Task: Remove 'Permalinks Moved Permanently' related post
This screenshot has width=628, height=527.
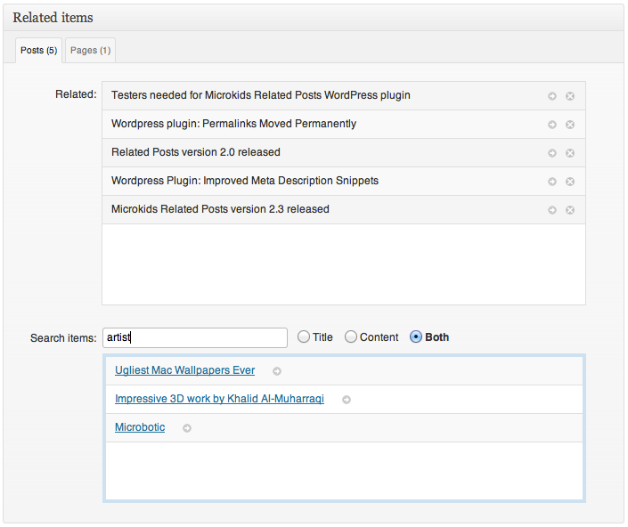Action: pos(570,125)
